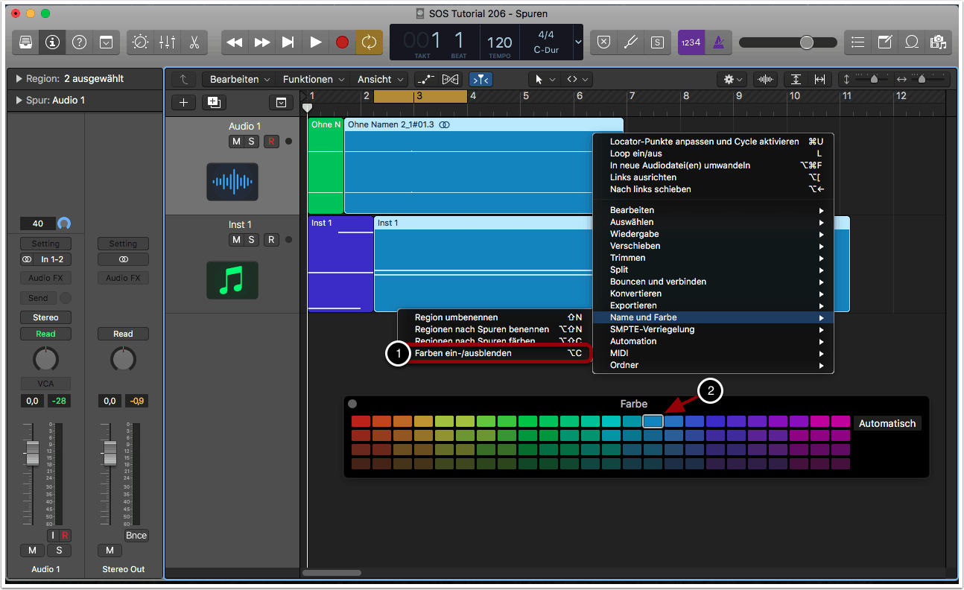
Task: Click the Bnce button on Stereo Out
Action: point(136,535)
